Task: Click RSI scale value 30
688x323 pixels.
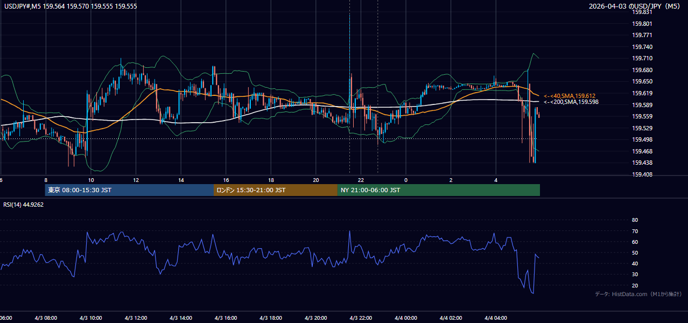Action: 635,275
